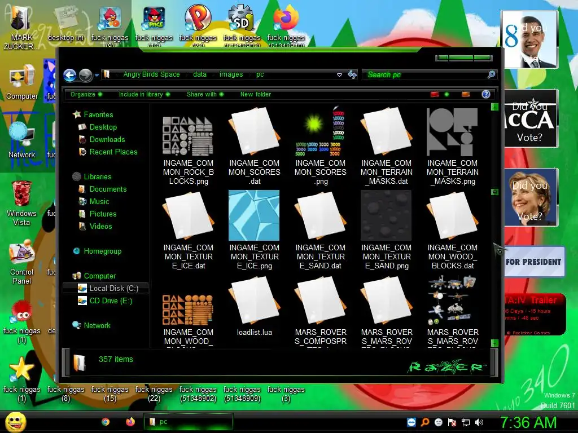Click the network connection tray icon
Screen dimensions: 578x433
(466, 422)
